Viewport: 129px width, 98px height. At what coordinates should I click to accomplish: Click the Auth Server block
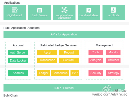(x=18, y=52)
